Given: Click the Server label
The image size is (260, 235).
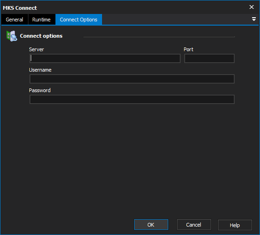Looking at the screenshot, I should pyautogui.click(x=36, y=49).
